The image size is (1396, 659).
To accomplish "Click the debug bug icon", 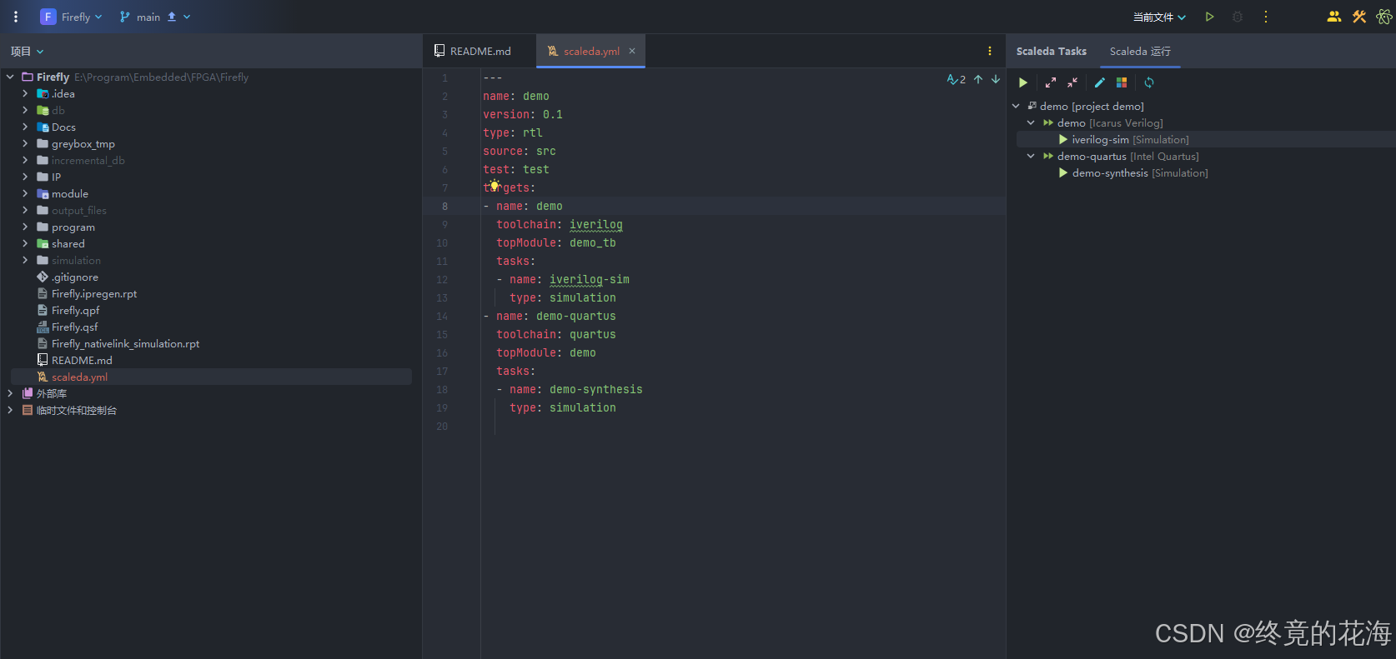I will (1238, 17).
